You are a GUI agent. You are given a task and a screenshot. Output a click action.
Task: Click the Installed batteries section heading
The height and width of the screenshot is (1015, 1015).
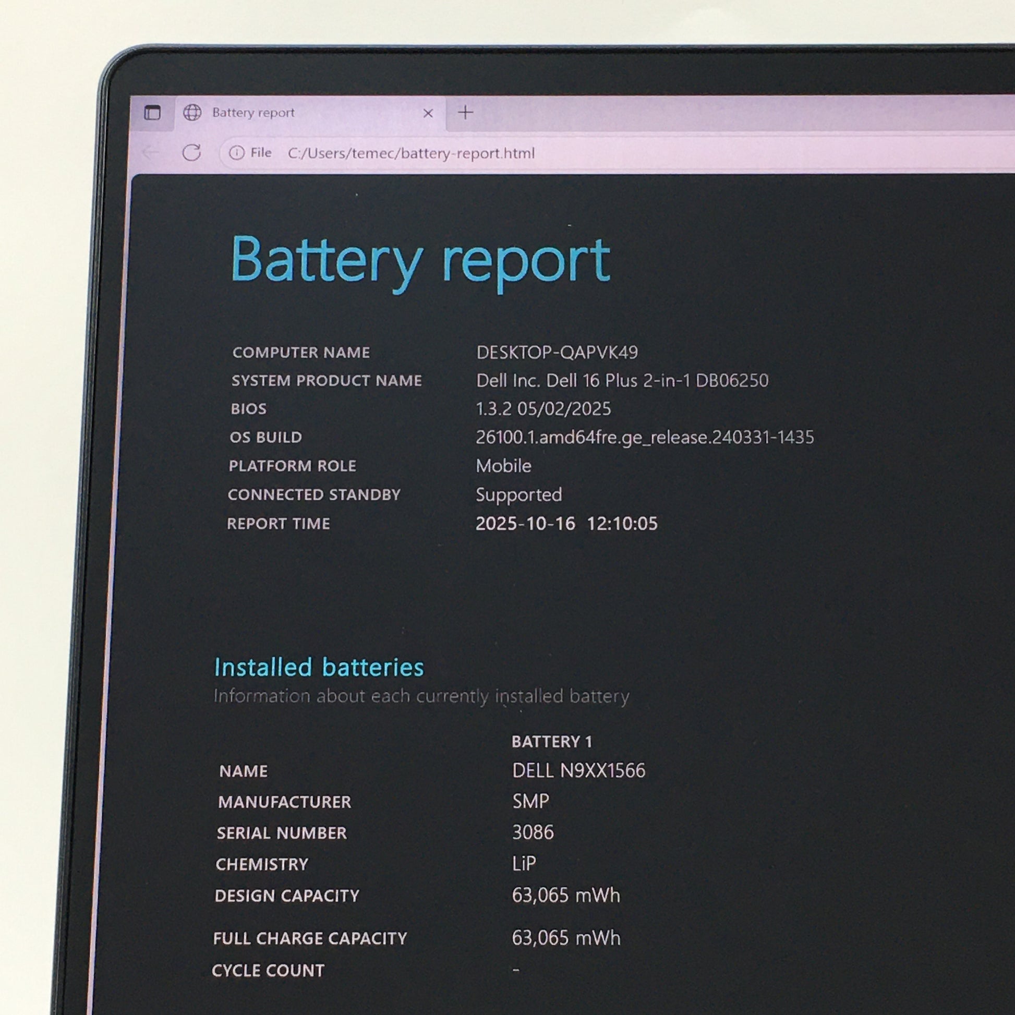(318, 667)
